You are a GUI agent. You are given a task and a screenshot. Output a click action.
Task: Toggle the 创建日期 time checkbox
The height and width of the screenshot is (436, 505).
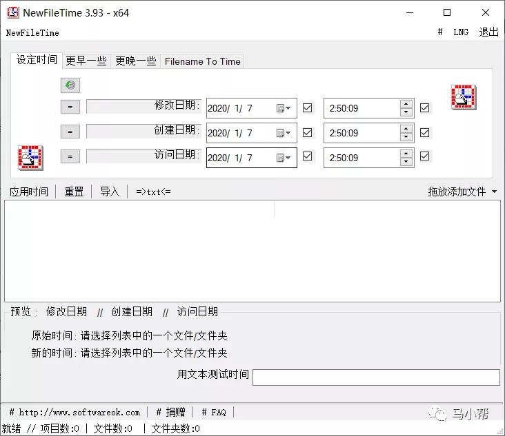click(x=424, y=132)
